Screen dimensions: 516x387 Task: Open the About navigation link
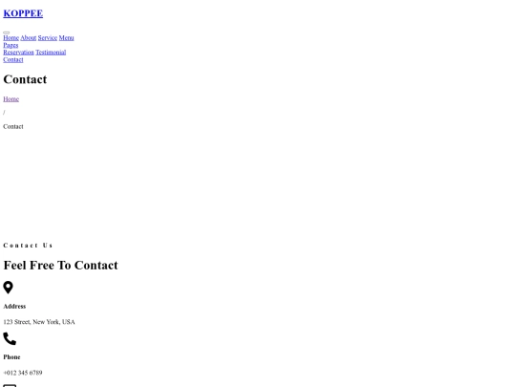pyautogui.click(x=29, y=38)
